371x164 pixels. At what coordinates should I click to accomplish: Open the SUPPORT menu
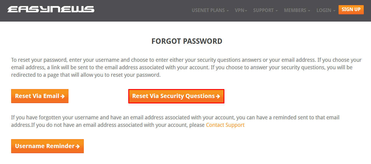263,10
